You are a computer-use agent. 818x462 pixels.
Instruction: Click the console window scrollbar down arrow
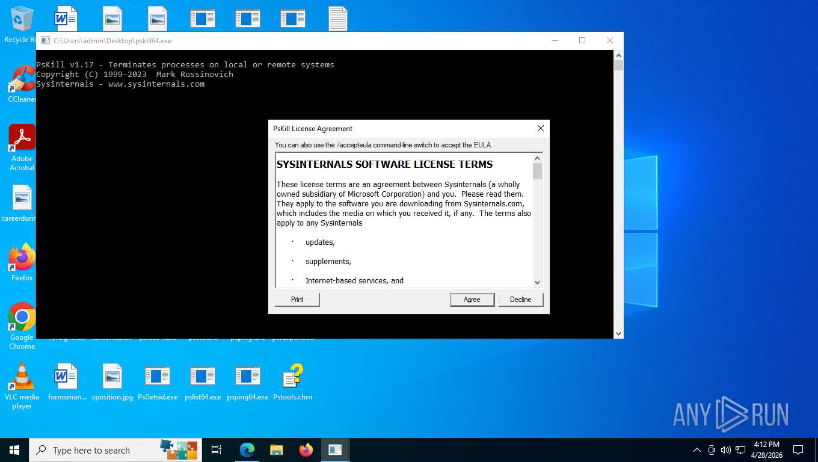[618, 333]
